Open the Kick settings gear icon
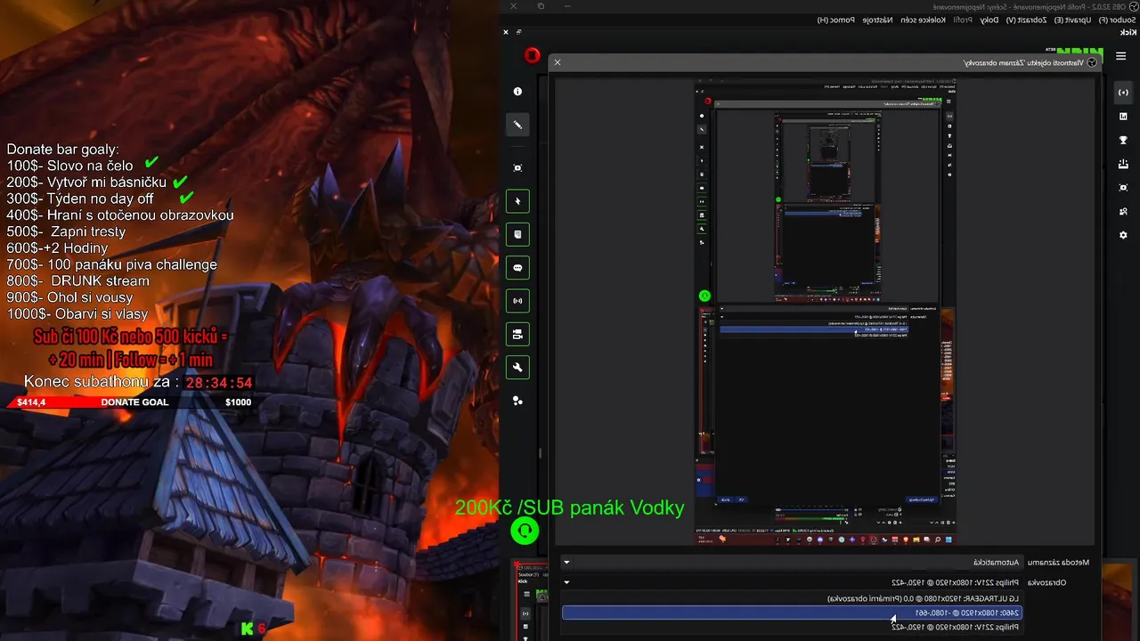 pyautogui.click(x=1123, y=235)
